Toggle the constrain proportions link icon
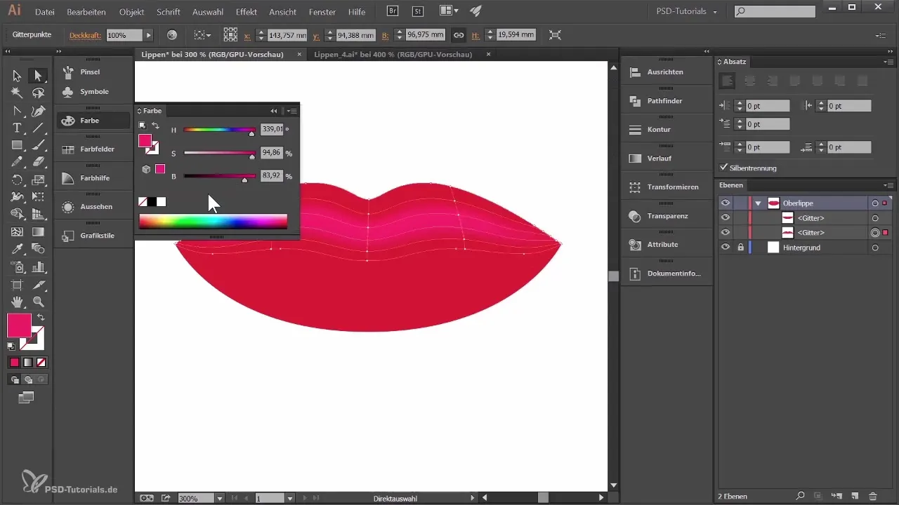 pos(458,34)
